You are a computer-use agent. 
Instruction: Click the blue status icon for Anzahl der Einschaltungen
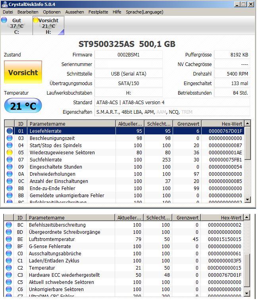click(10, 181)
